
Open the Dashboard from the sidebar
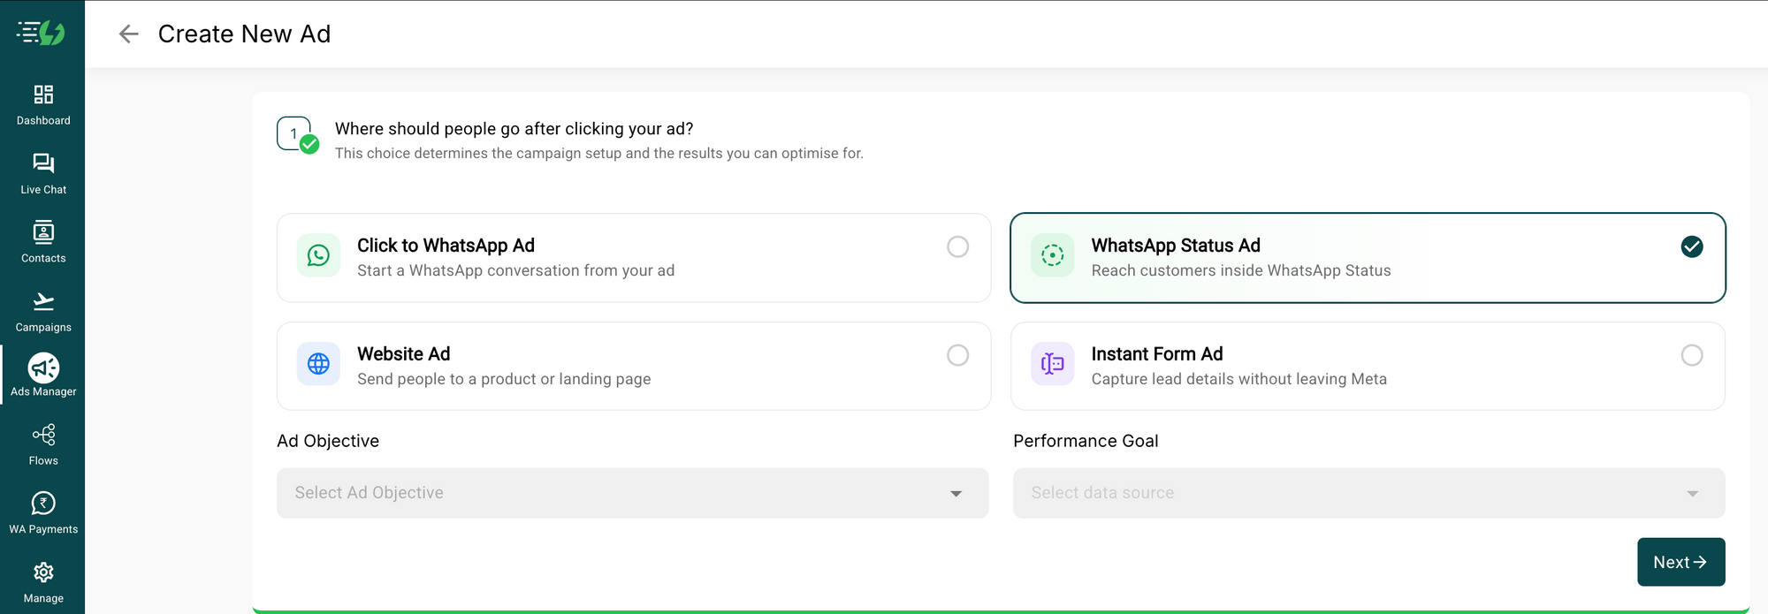[x=43, y=105]
